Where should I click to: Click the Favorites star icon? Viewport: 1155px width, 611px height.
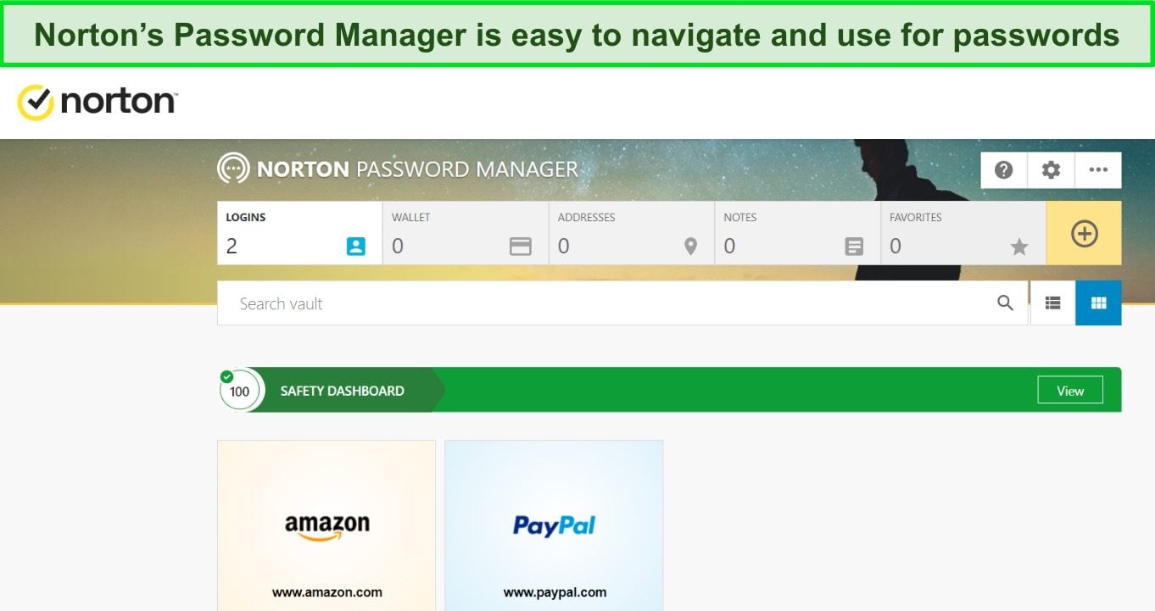tap(1019, 247)
